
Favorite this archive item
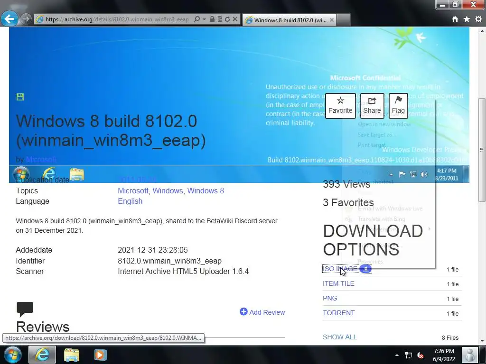point(340,106)
